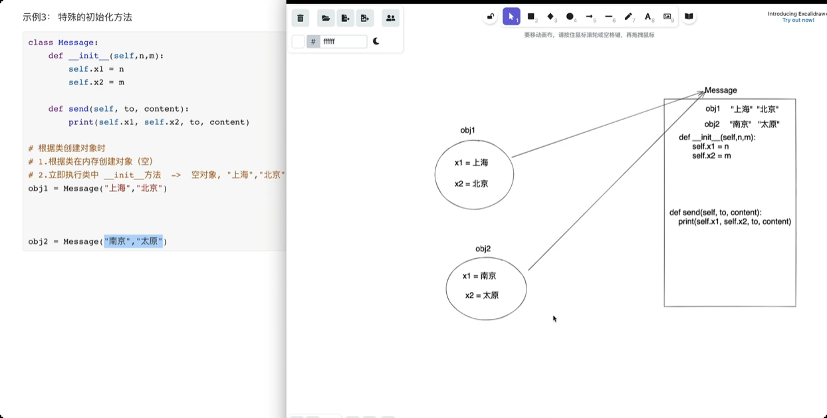
Task: Select the Arrow tool
Action: [589, 17]
